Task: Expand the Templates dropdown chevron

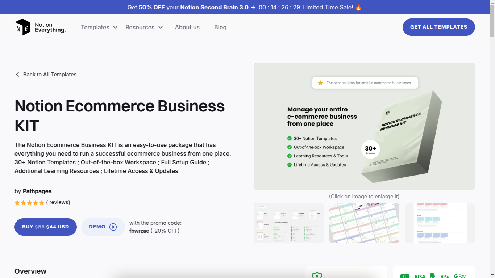Action: (115, 27)
